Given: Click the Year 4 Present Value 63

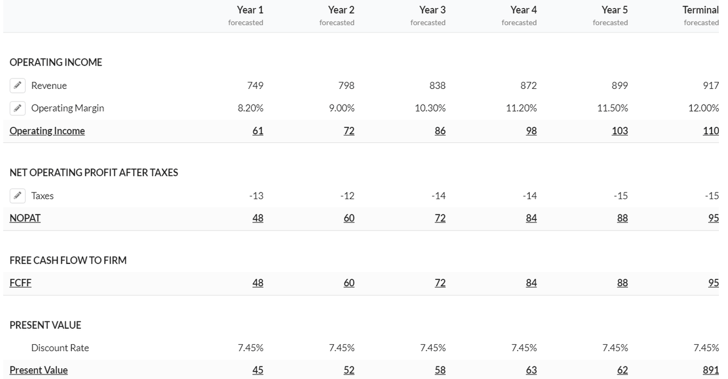Looking at the screenshot, I should [x=531, y=370].
